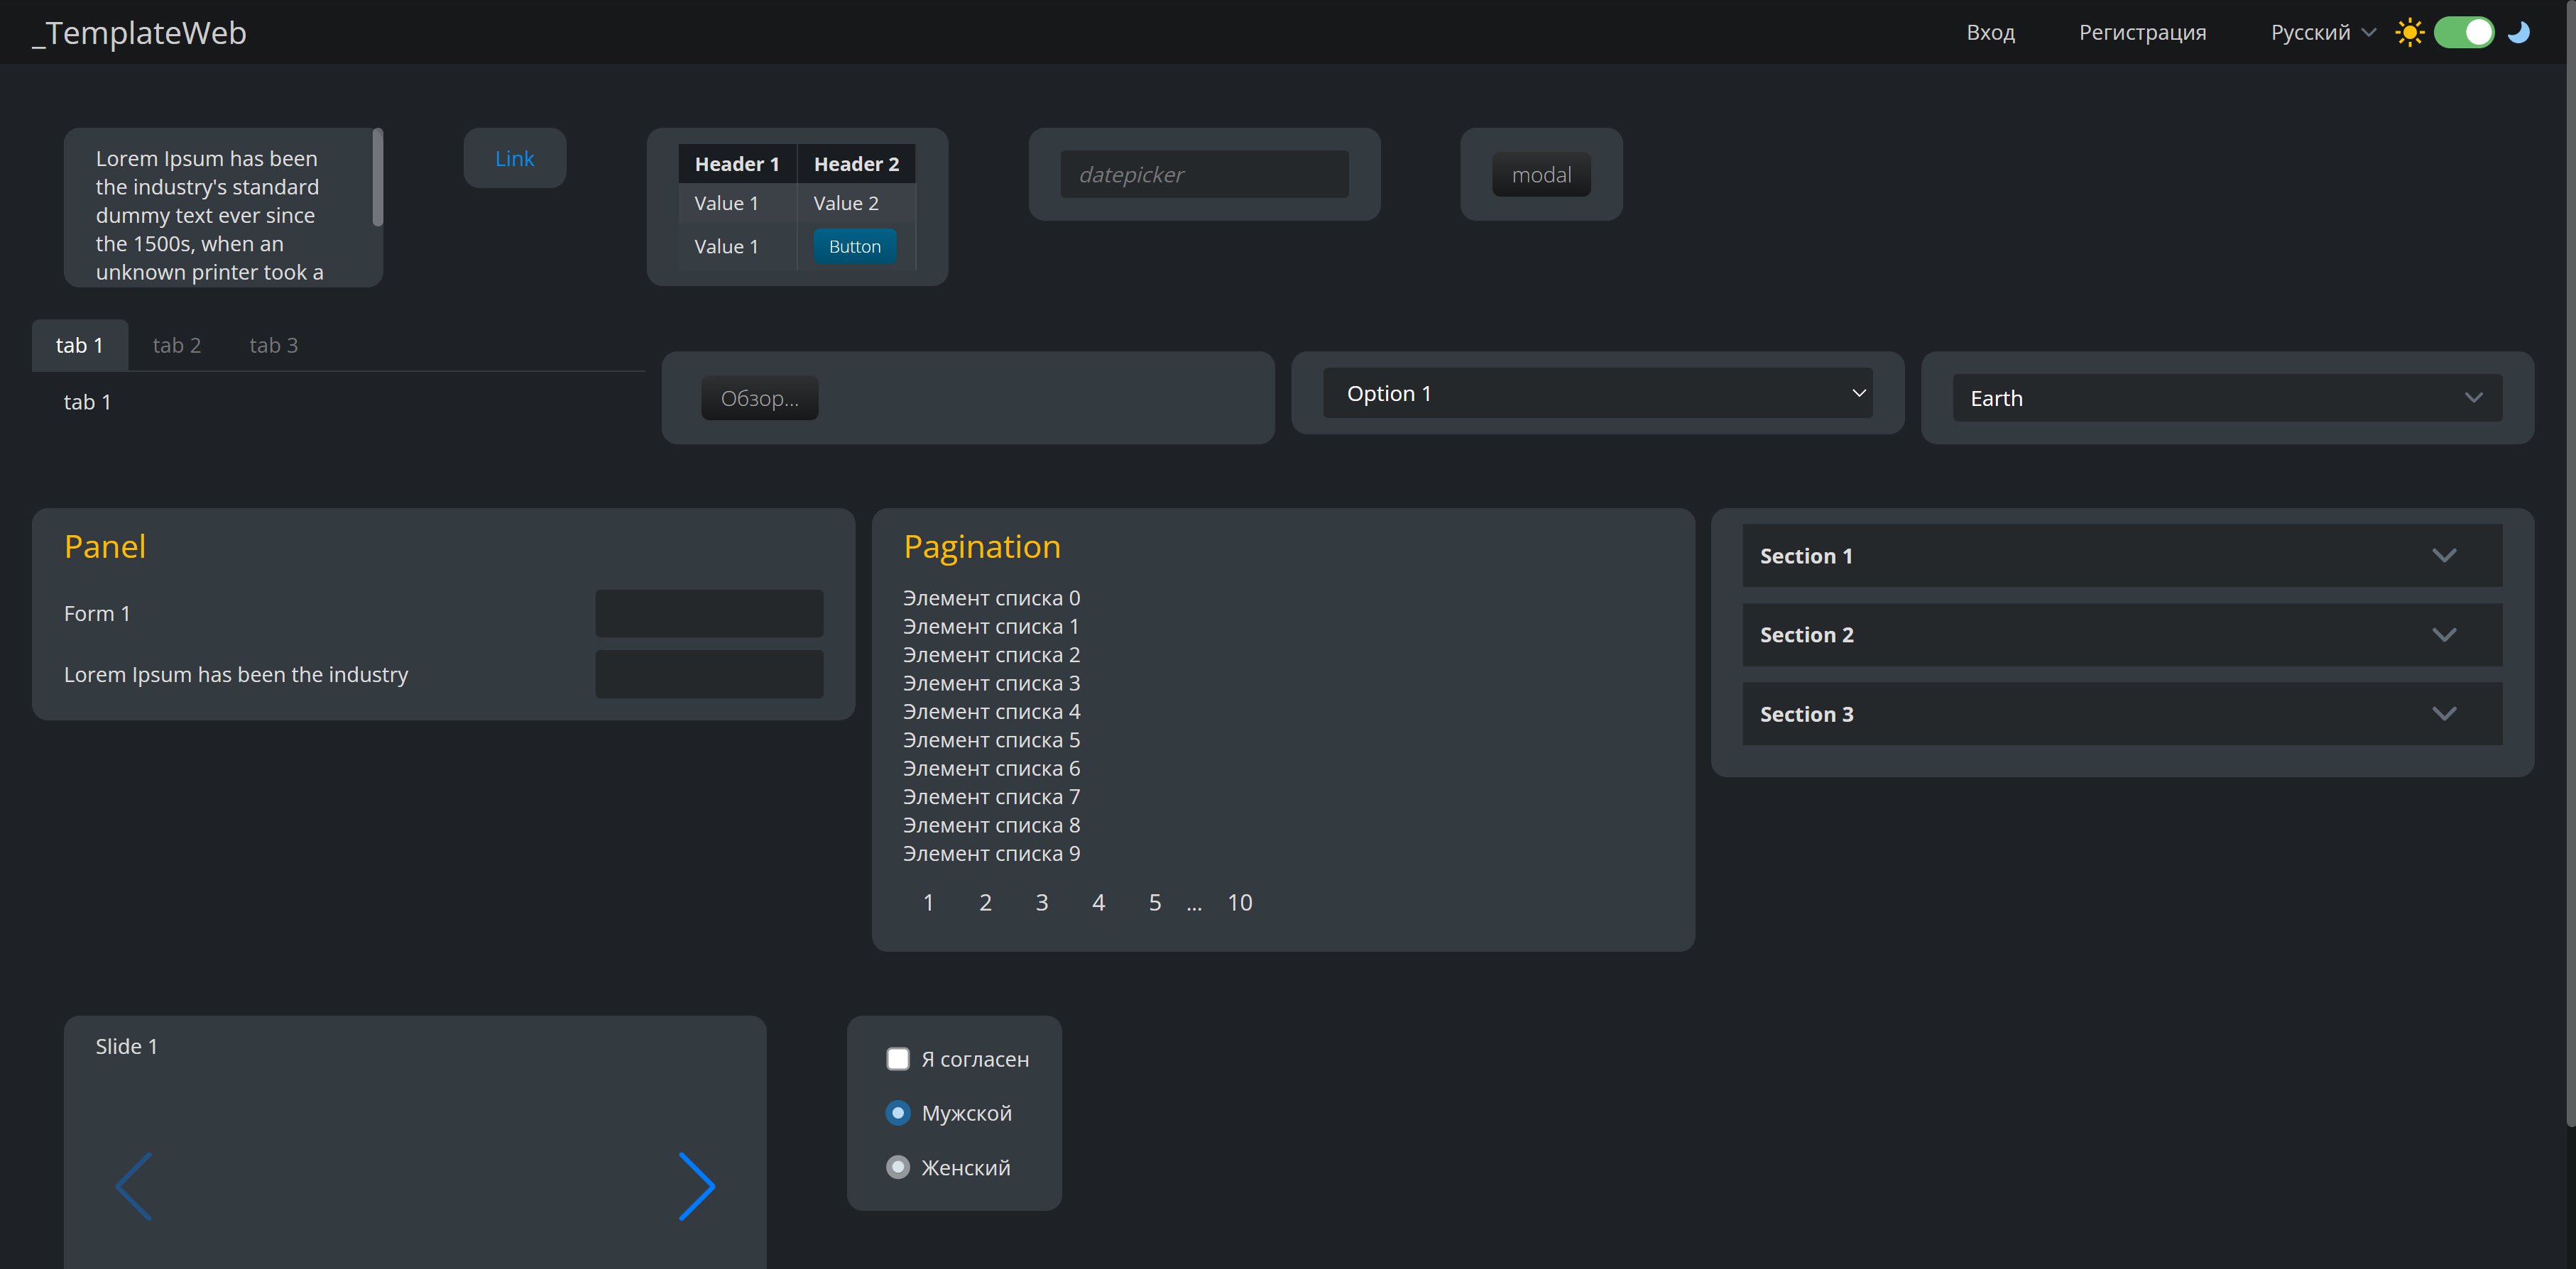Click the page vertical scrollbar
Screen dimensions: 2576x1269
(x=2570, y=564)
